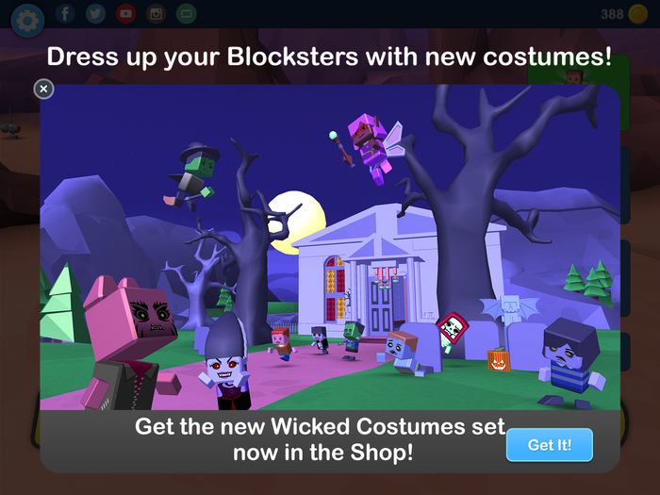Click the Get It! button
Viewport: 660px width, 495px height.
coord(550,445)
